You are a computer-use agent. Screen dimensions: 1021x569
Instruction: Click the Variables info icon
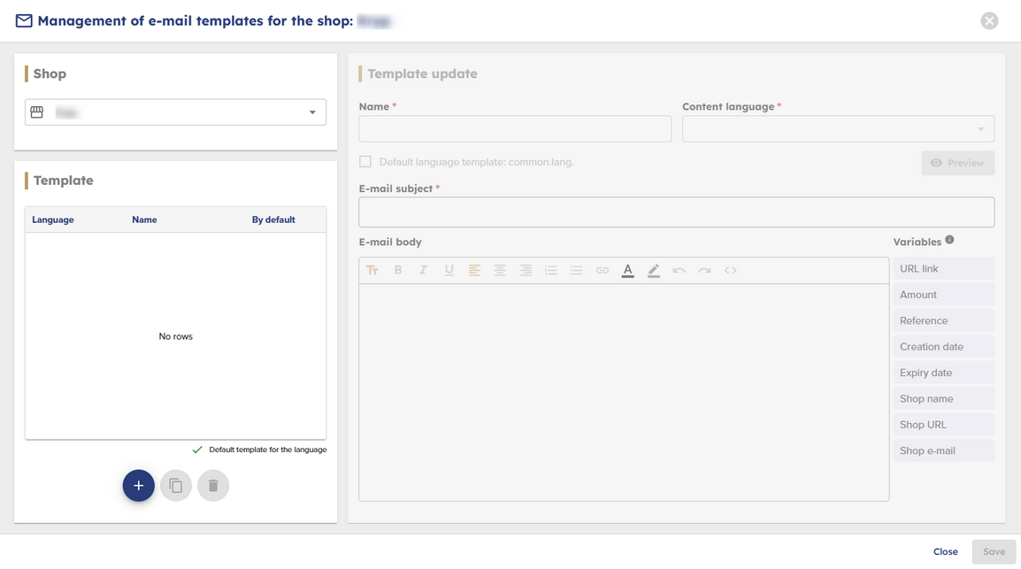coord(950,240)
